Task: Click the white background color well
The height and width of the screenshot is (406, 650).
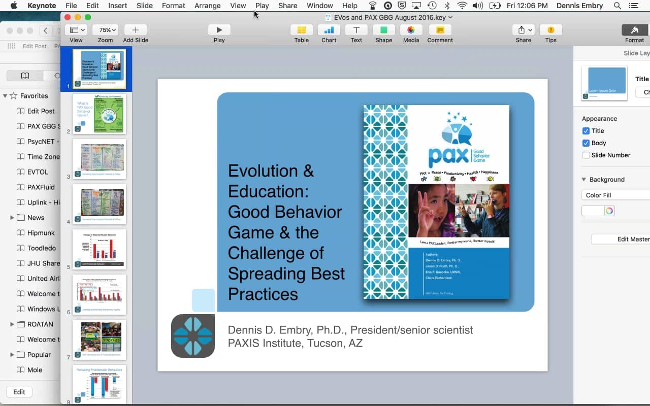Action: tap(593, 211)
